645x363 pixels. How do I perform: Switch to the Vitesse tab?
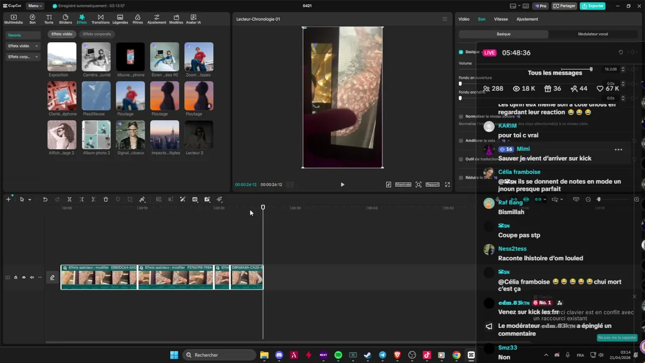click(501, 19)
